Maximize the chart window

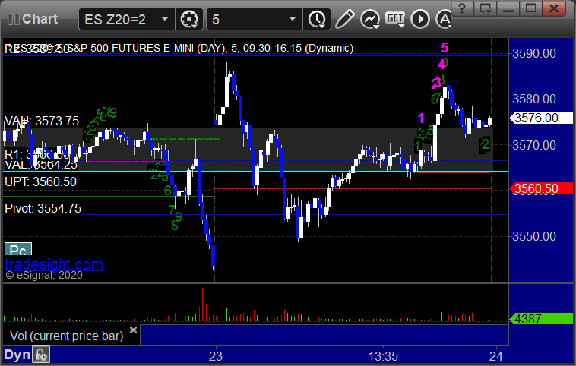(530, 8)
